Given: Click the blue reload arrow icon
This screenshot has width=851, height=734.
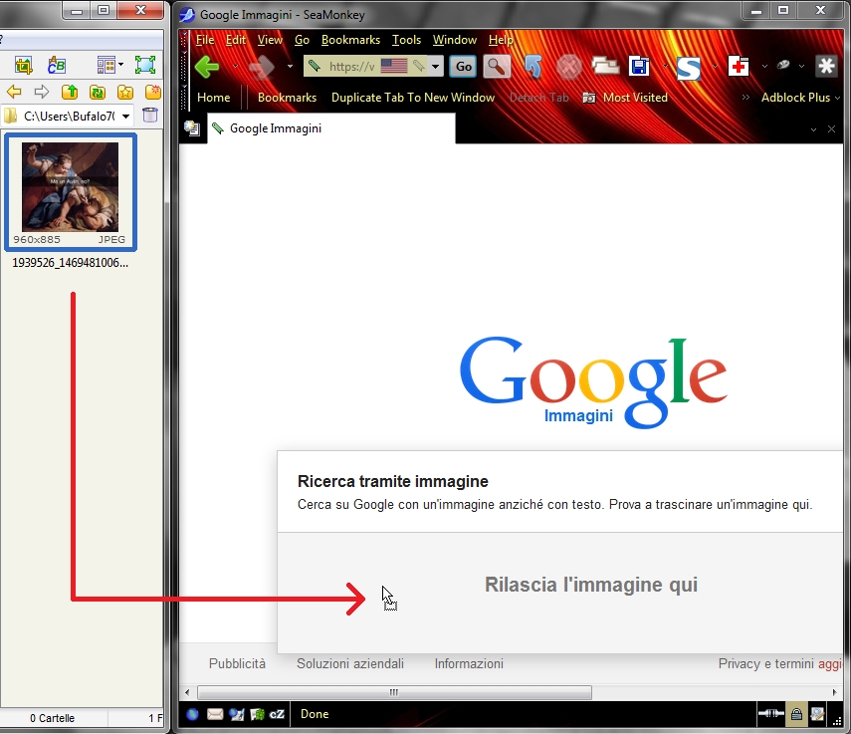Looking at the screenshot, I should (x=532, y=67).
